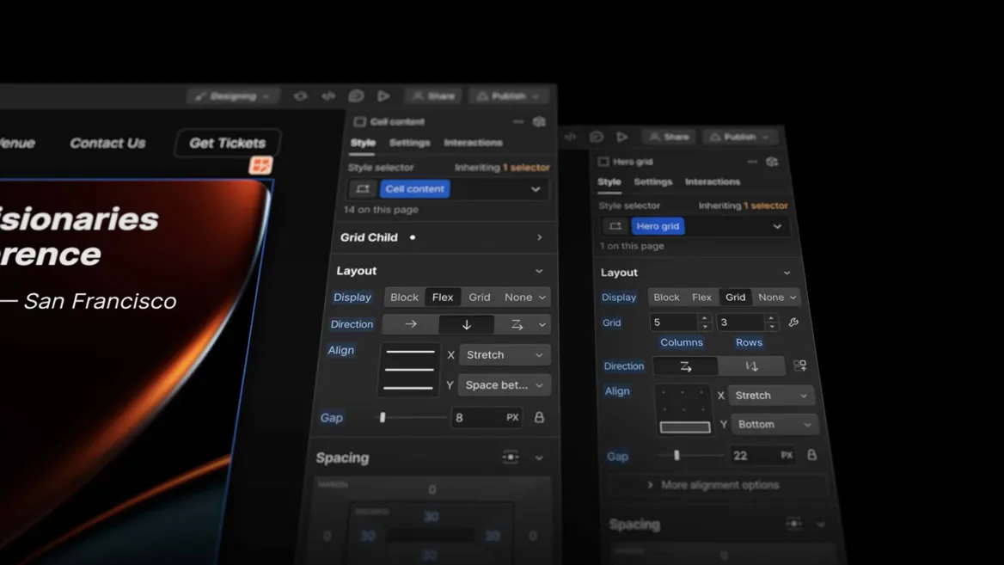
Task: Set flex direction to horizontal arrow
Action: click(410, 324)
